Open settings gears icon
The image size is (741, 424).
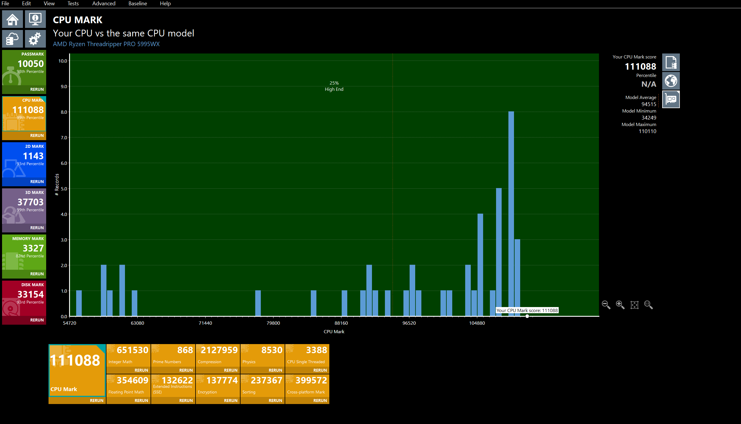[35, 39]
